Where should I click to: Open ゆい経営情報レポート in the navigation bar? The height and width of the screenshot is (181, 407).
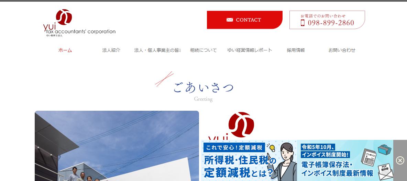click(x=250, y=50)
